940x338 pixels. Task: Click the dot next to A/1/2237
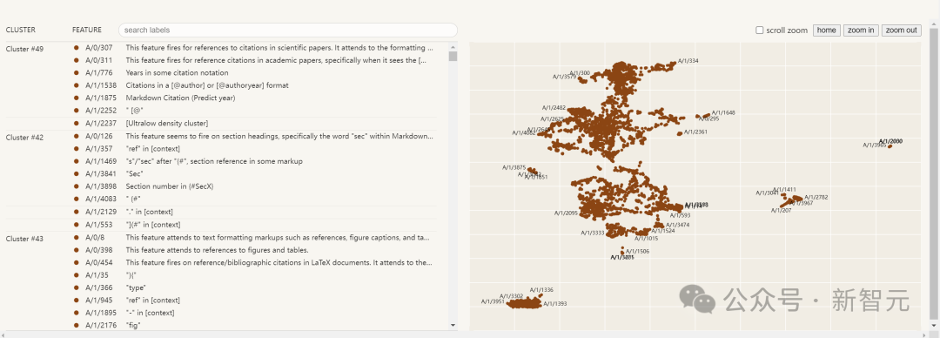point(76,123)
